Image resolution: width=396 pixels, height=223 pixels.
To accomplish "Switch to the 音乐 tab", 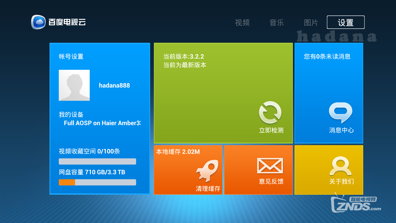I will click(x=277, y=23).
